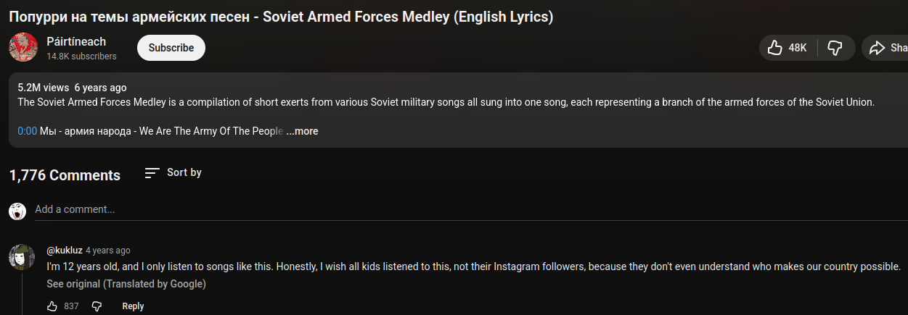Dislike the comment by @kukluz

97,306
